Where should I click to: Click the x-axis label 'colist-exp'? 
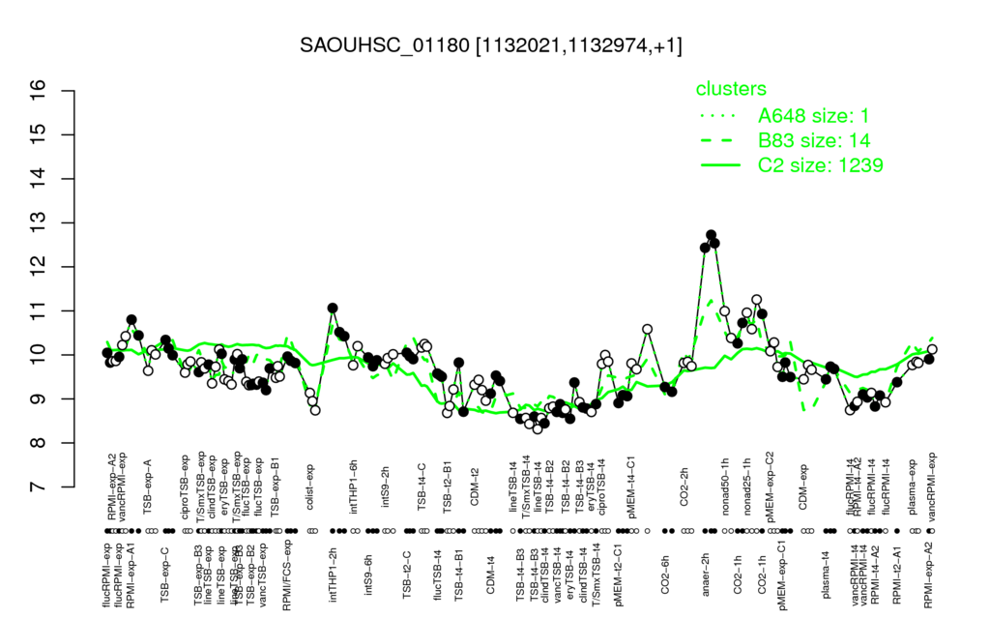(x=310, y=488)
